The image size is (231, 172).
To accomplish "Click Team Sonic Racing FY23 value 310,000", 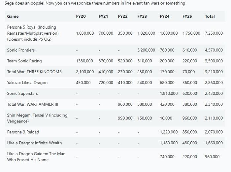I will click(x=145, y=61).
